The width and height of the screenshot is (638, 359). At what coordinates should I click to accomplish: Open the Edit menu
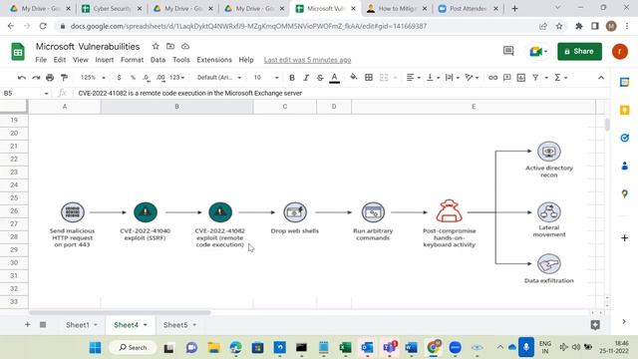[60, 60]
